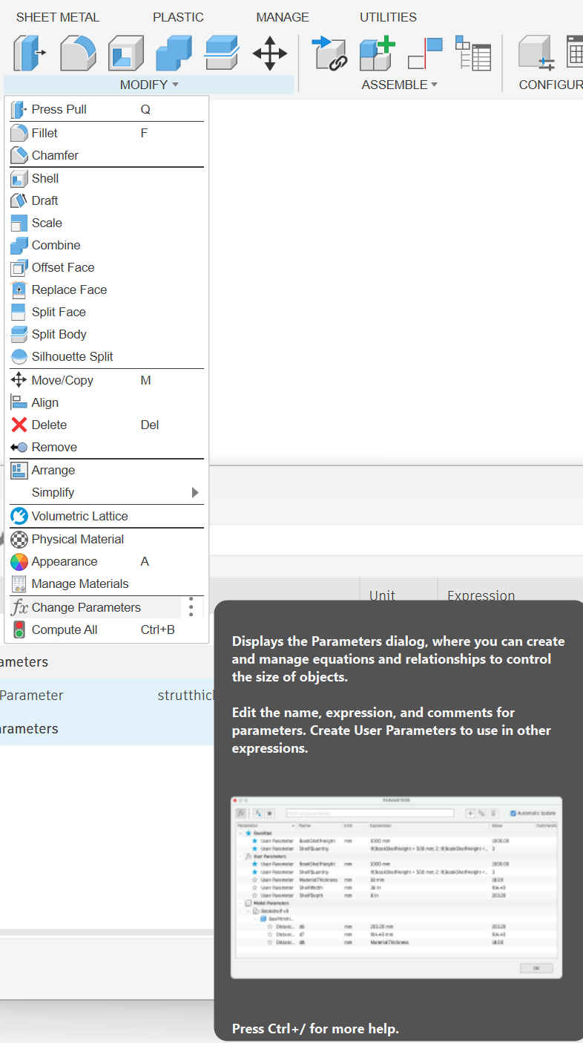Select the Fillet toolbar icon
This screenshot has height=1043, width=583.
[78, 53]
